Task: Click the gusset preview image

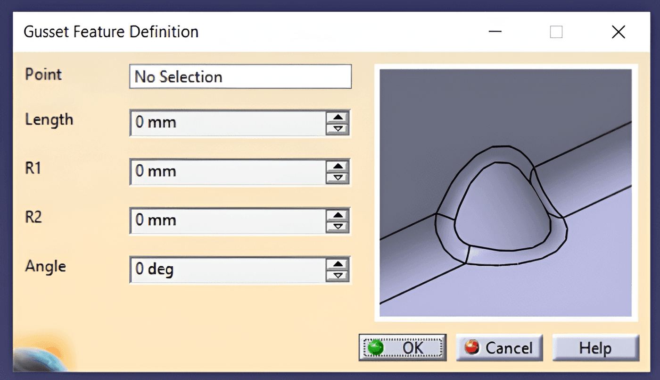Action: tap(505, 193)
